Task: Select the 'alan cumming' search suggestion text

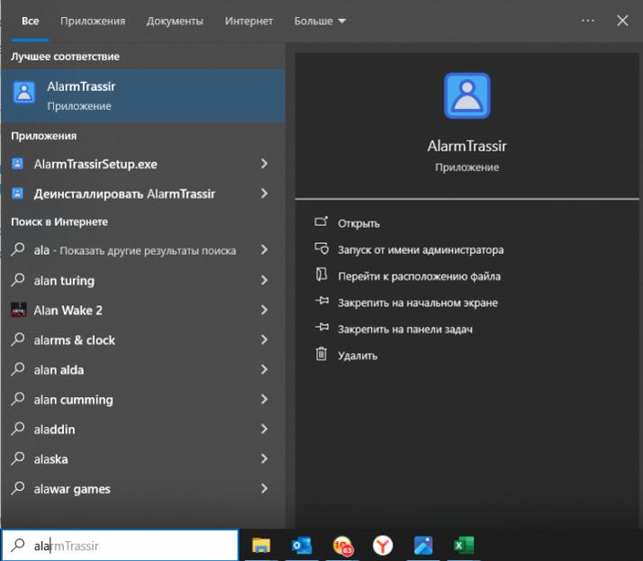Action: click(74, 400)
